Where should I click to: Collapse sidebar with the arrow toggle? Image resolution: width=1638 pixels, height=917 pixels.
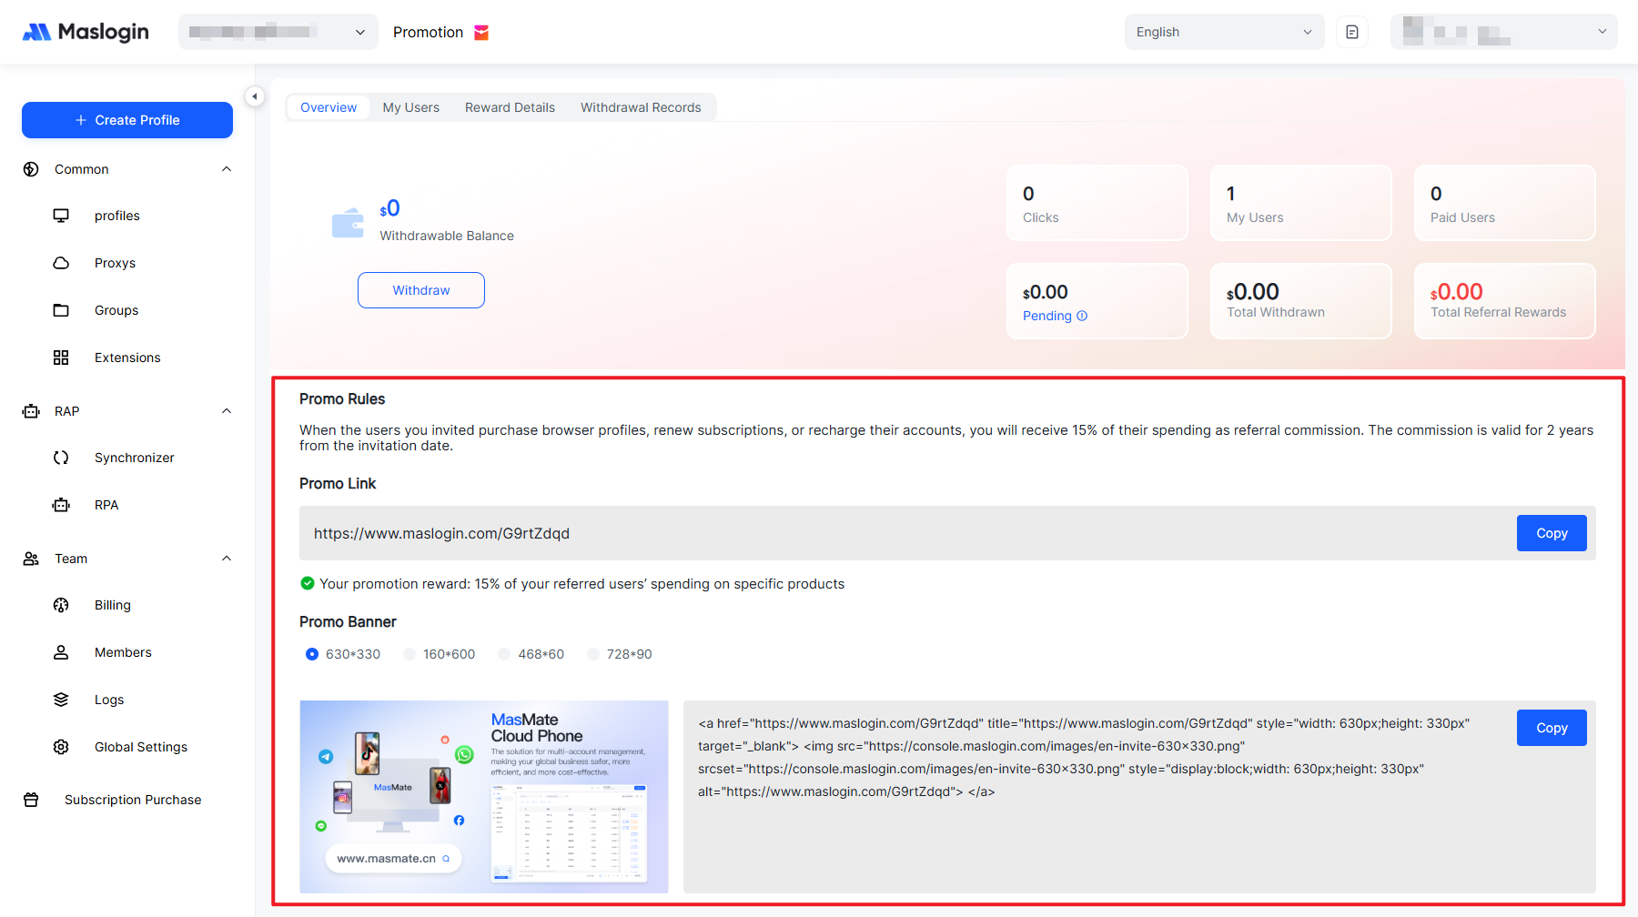(x=255, y=96)
